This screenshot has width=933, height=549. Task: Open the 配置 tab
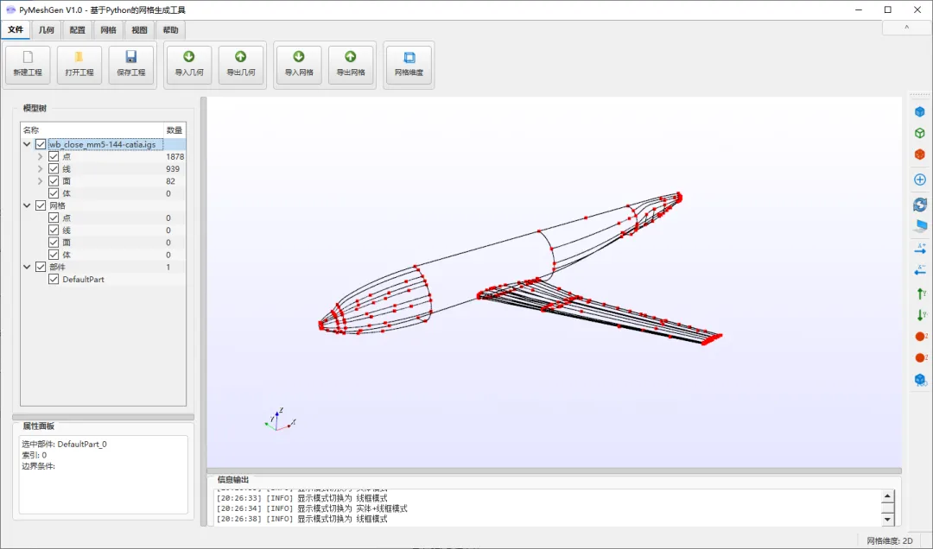pyautogui.click(x=78, y=29)
